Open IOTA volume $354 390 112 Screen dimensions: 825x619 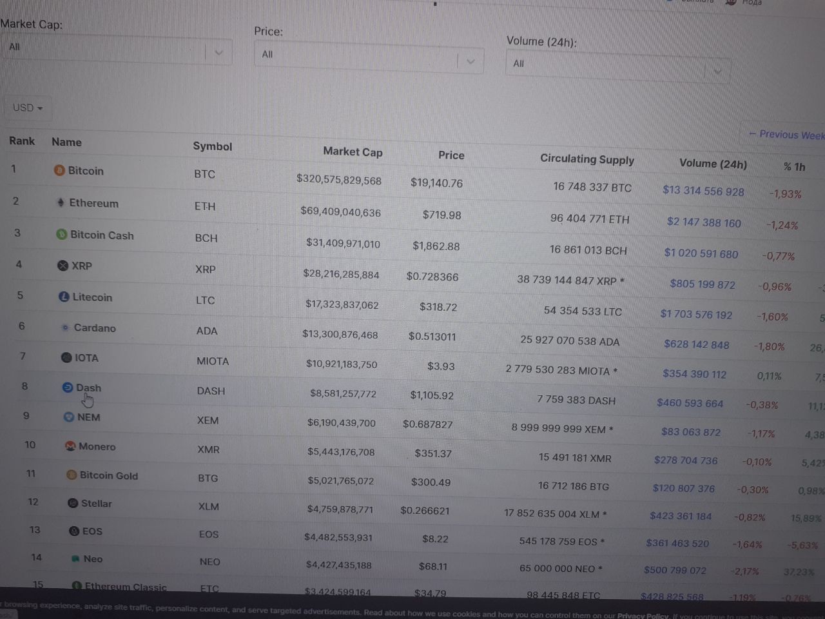(x=694, y=374)
